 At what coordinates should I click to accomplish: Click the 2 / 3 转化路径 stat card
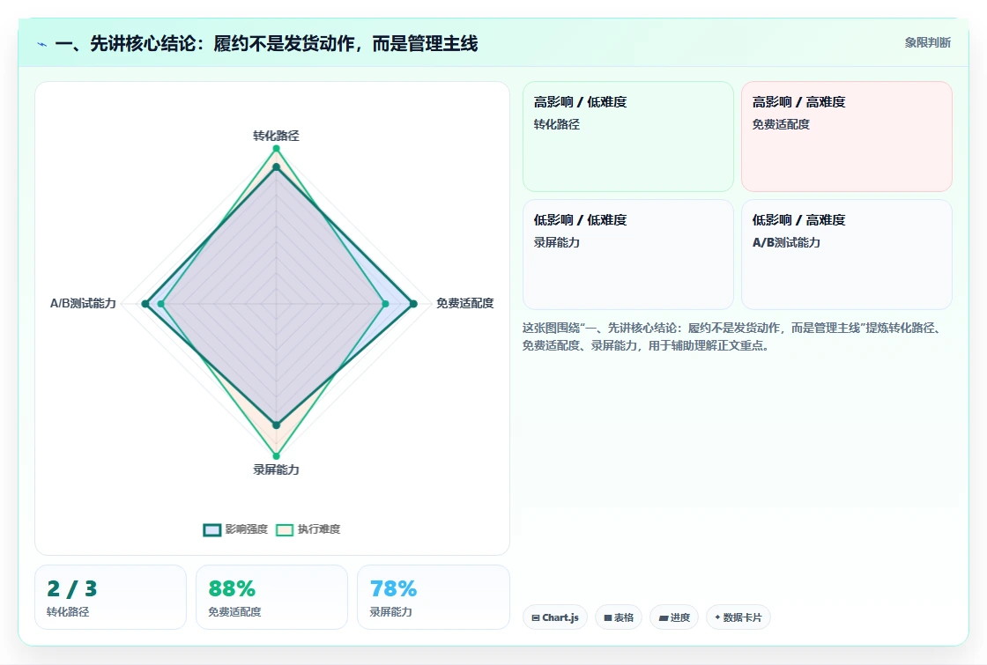point(111,597)
